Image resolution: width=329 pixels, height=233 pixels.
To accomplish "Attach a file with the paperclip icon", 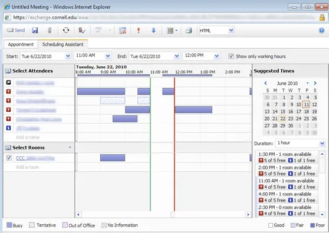I will [50, 31].
